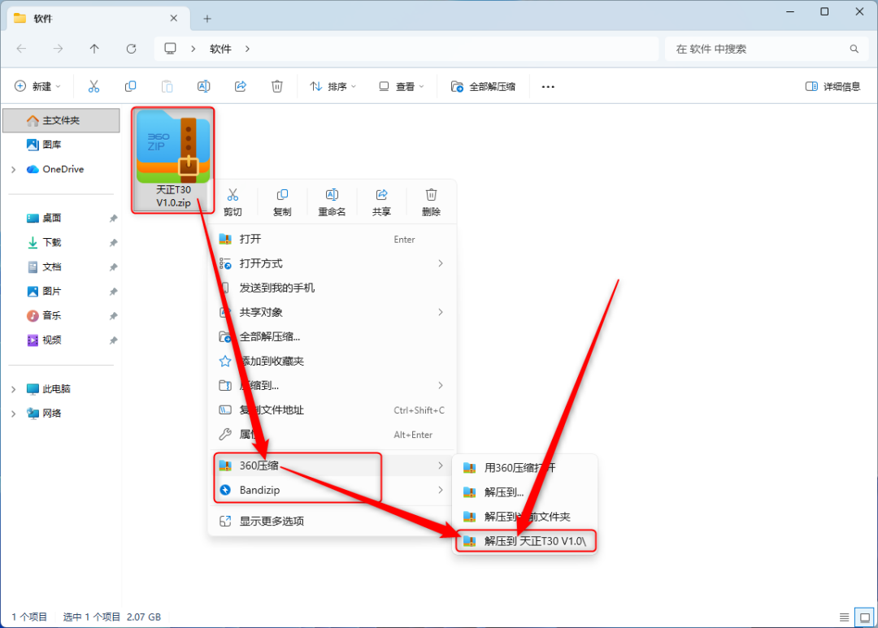Click the 在 软件 中搜索 search field
Viewport: 878px width, 628px height.
[766, 49]
